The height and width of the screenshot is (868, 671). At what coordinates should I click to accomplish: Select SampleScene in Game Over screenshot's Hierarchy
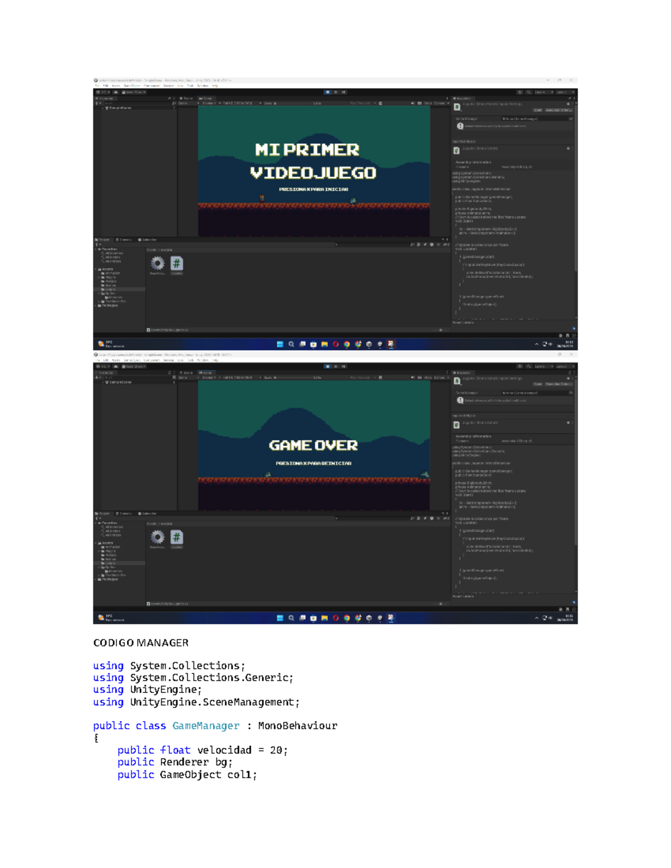point(119,382)
